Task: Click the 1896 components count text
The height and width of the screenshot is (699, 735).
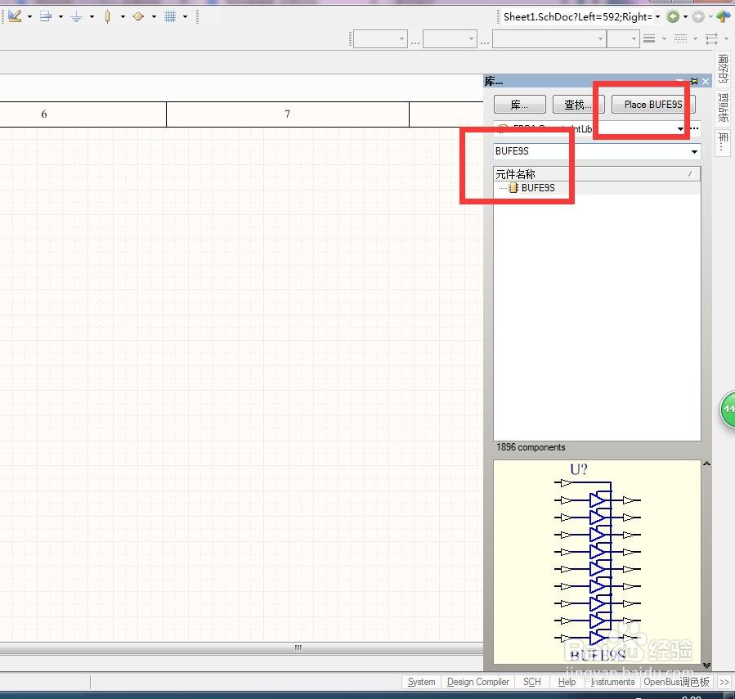Action: (x=531, y=447)
